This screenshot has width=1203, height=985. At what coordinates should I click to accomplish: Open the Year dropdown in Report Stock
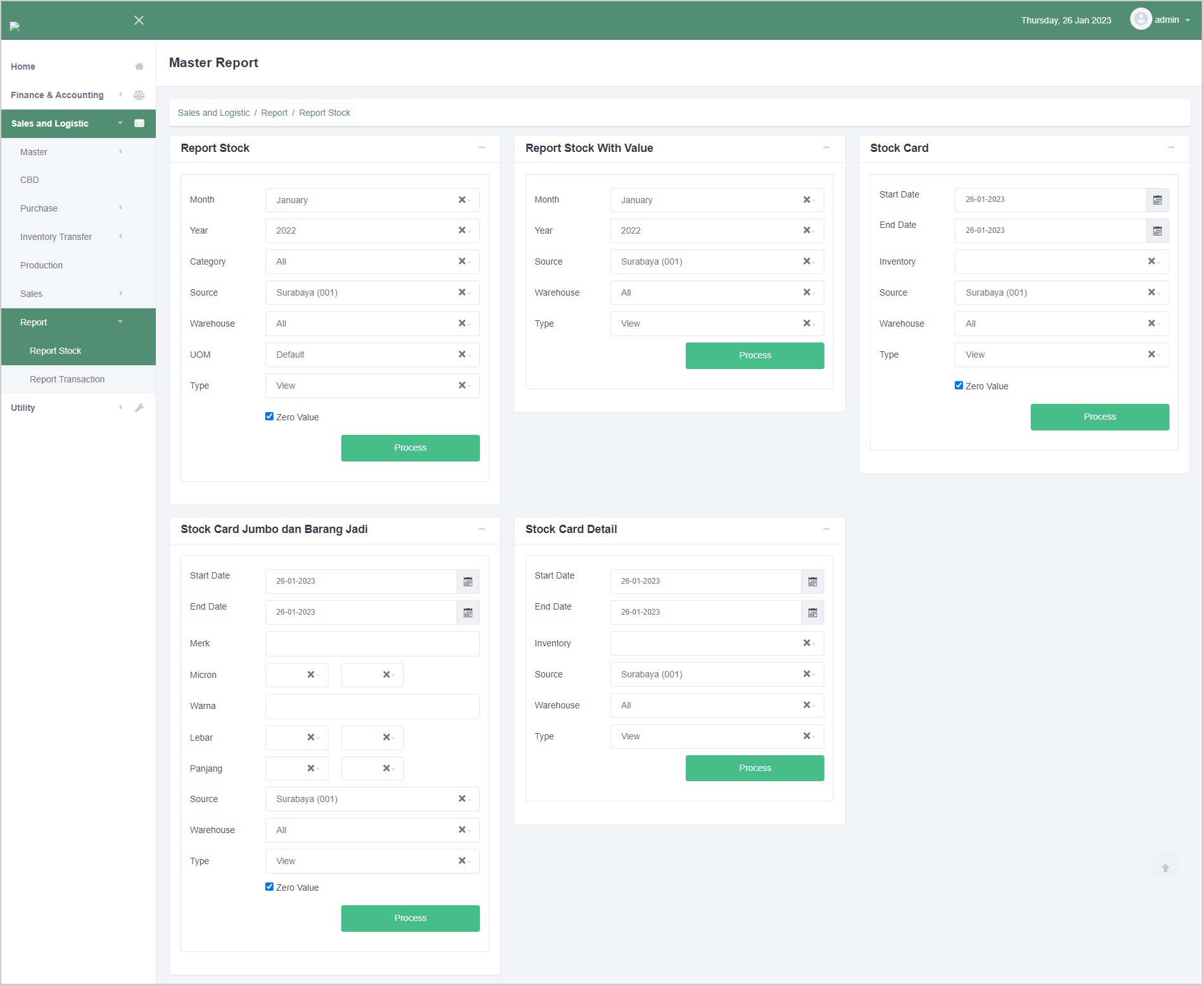point(361,231)
